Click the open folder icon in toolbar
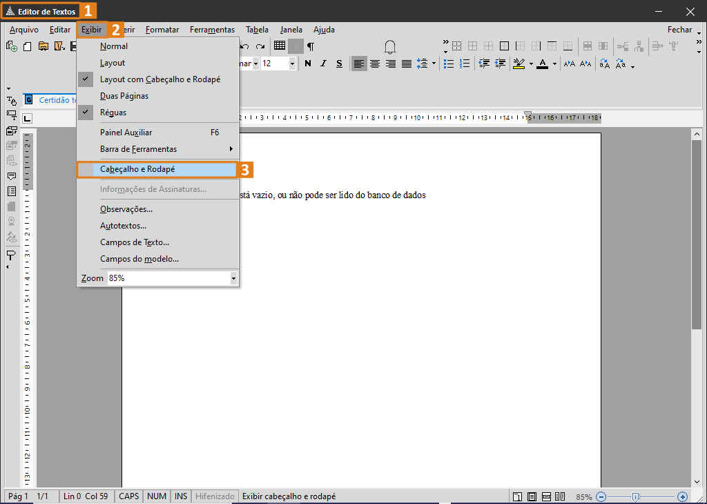The width and height of the screenshot is (707, 504). click(x=43, y=46)
